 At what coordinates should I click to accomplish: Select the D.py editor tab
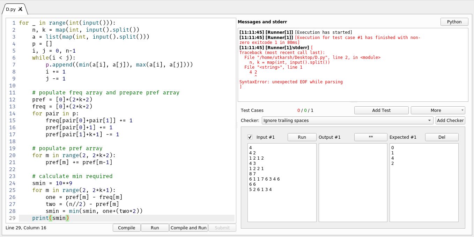(10, 10)
